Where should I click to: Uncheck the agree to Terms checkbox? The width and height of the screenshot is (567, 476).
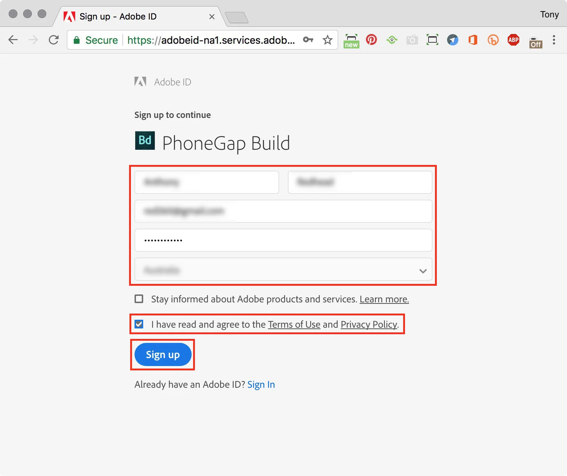tap(139, 324)
